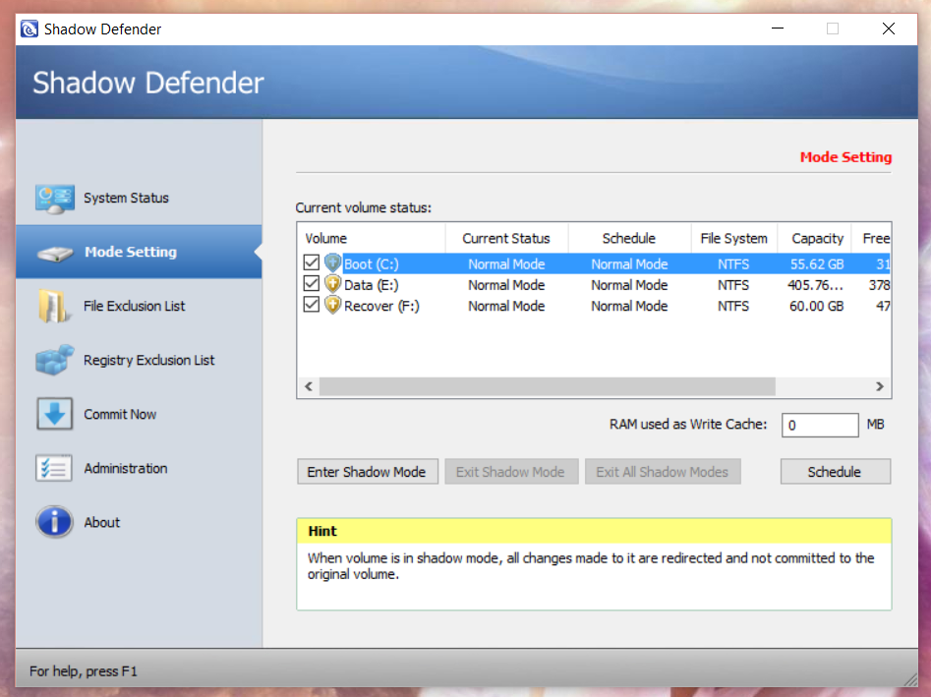Select Commit Now in the sidebar
Image resolution: width=931 pixels, height=697 pixels.
coord(139,415)
